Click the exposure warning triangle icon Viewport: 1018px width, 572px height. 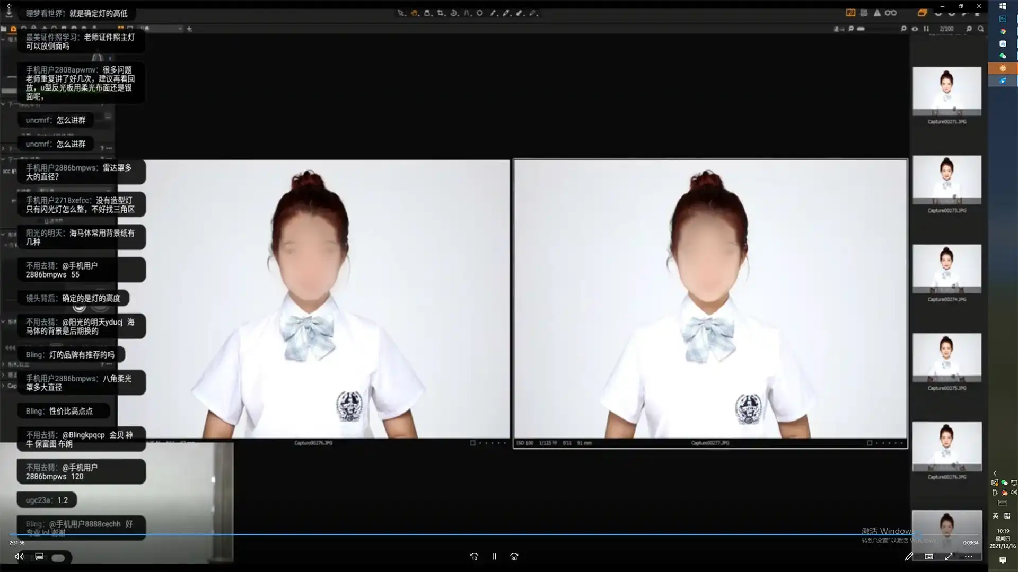tap(877, 13)
